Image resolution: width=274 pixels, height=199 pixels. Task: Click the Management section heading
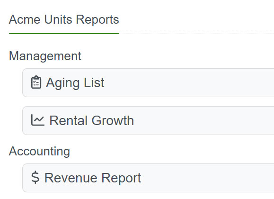click(x=45, y=56)
